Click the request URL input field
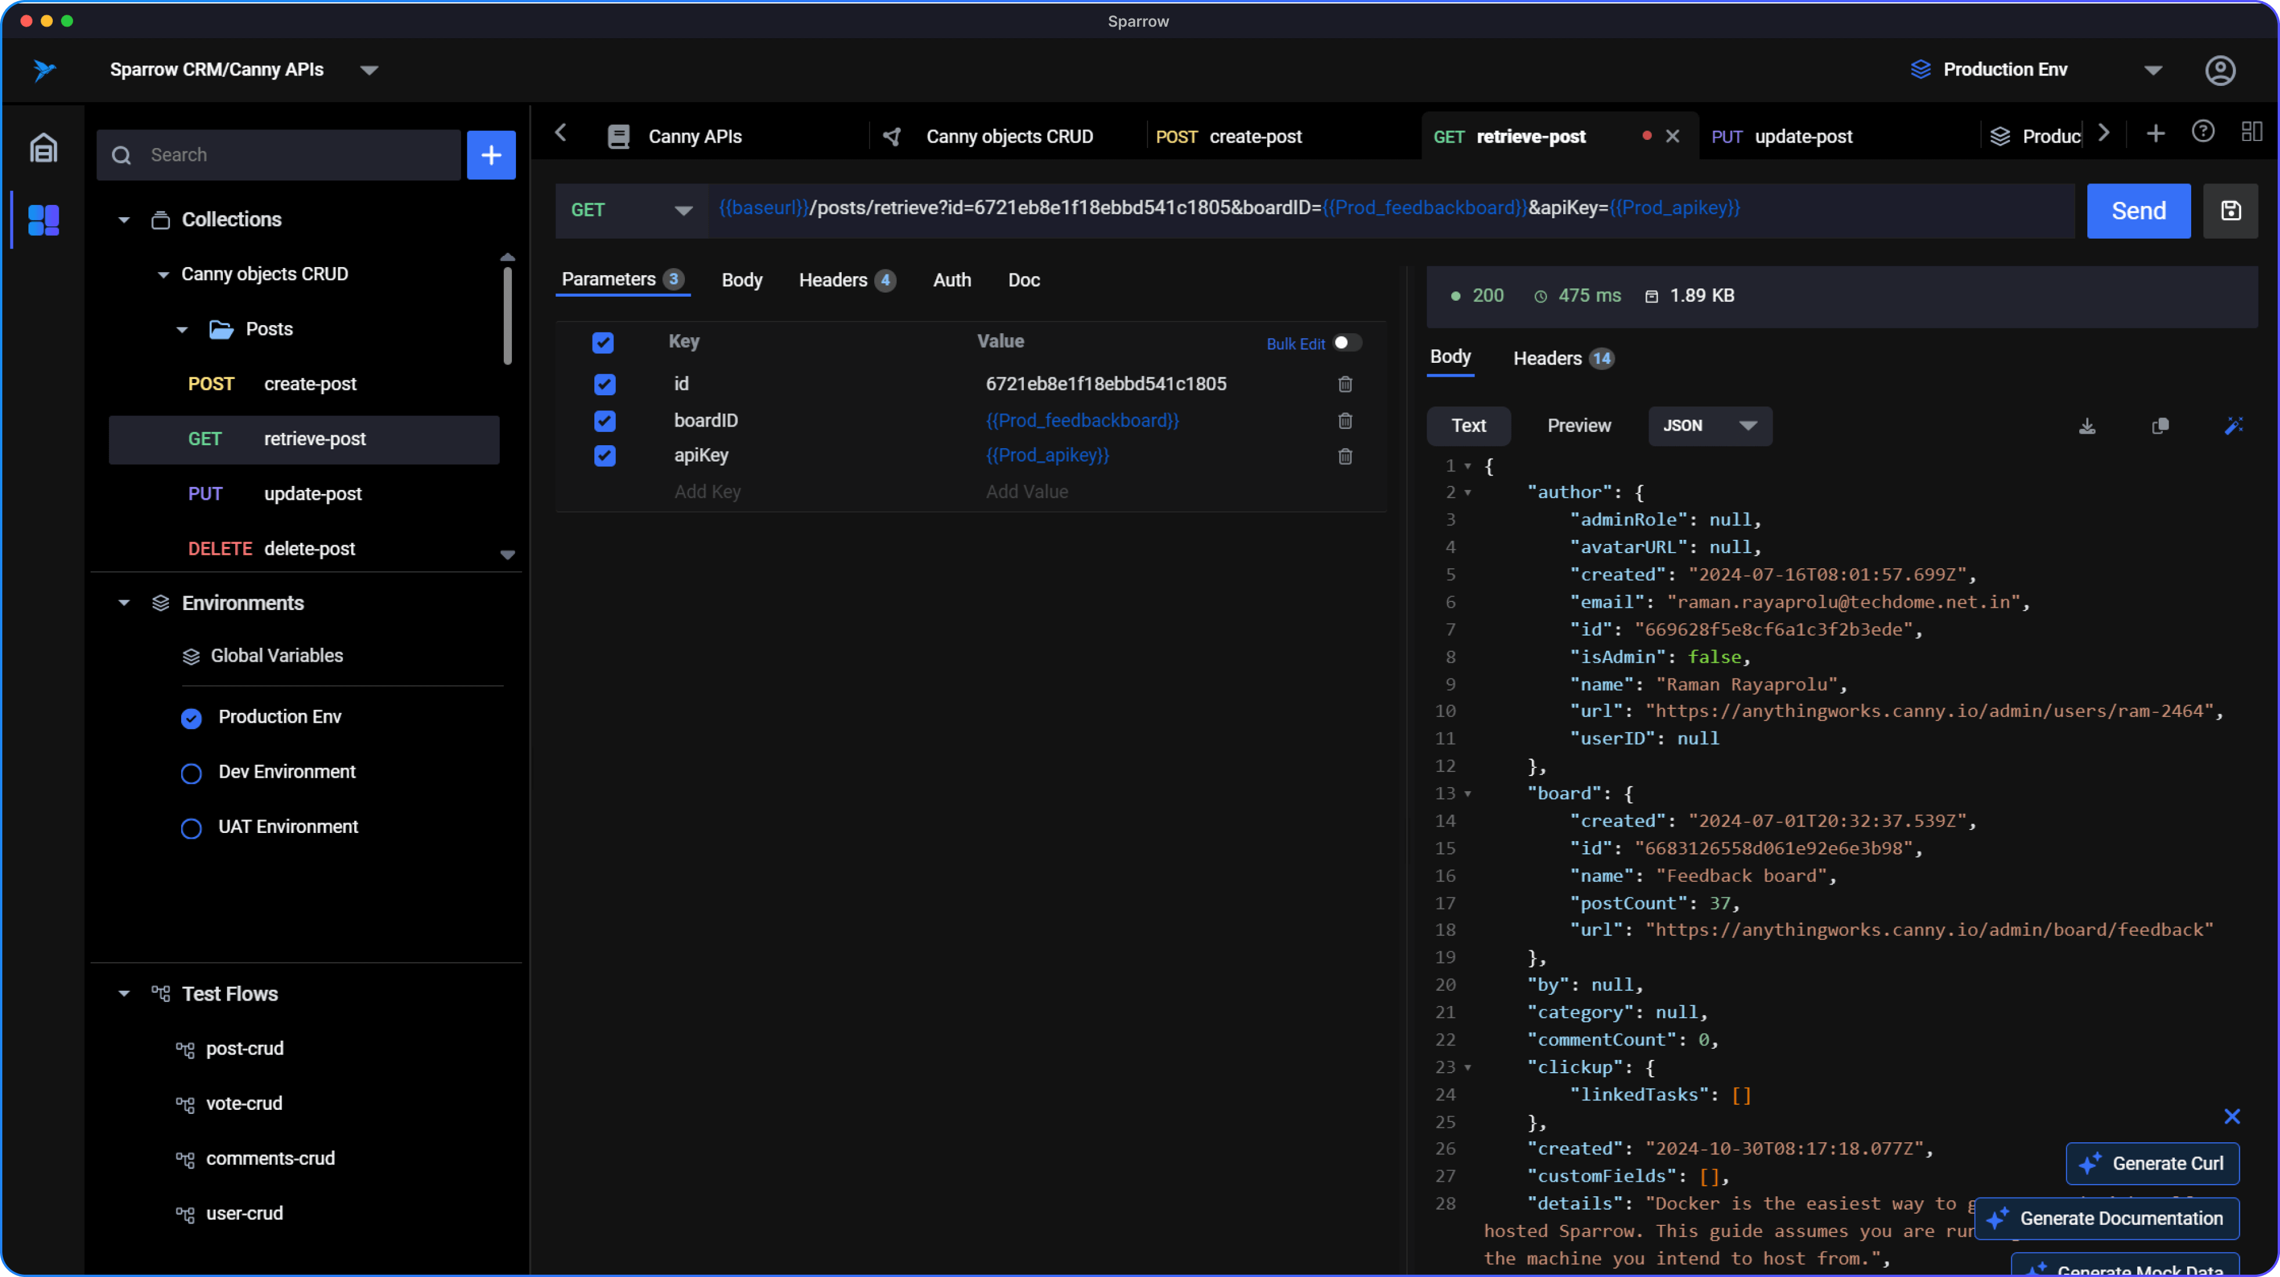This screenshot has height=1277, width=2280. [1391, 211]
